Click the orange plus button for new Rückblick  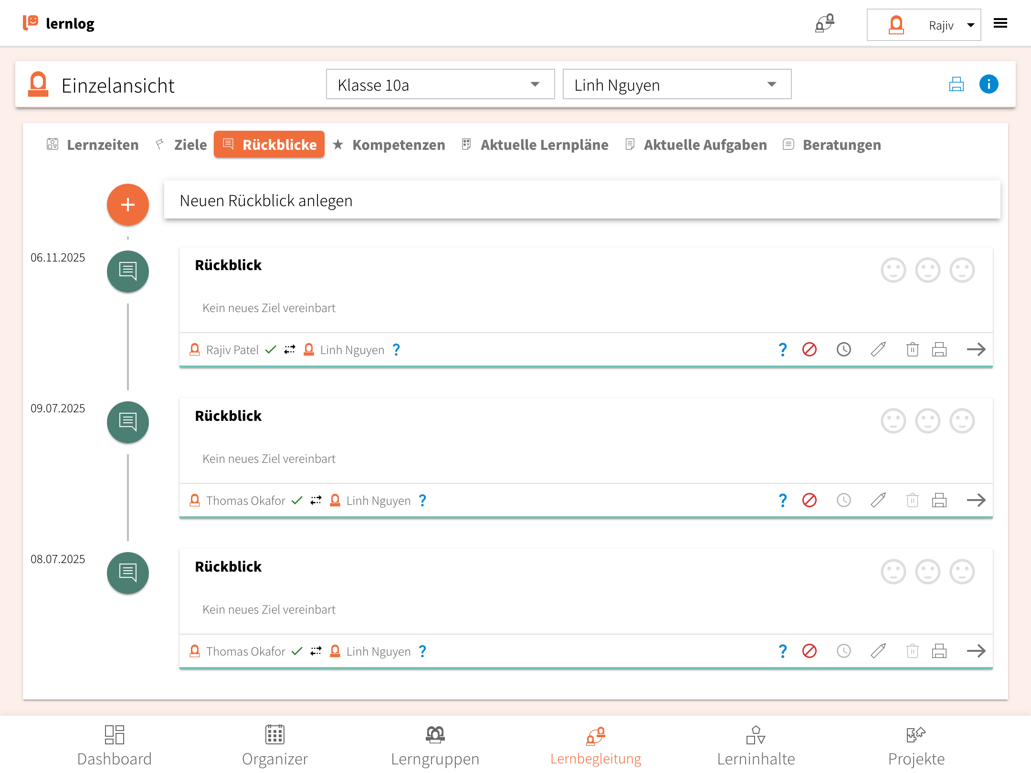pos(127,205)
